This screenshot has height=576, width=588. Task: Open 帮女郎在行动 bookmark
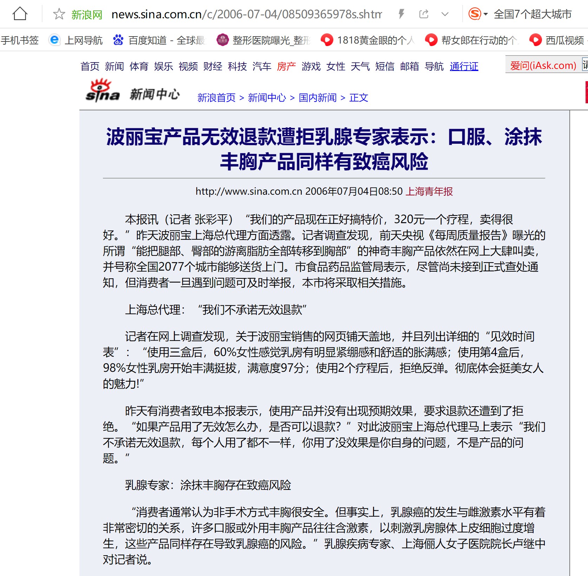coord(472,40)
